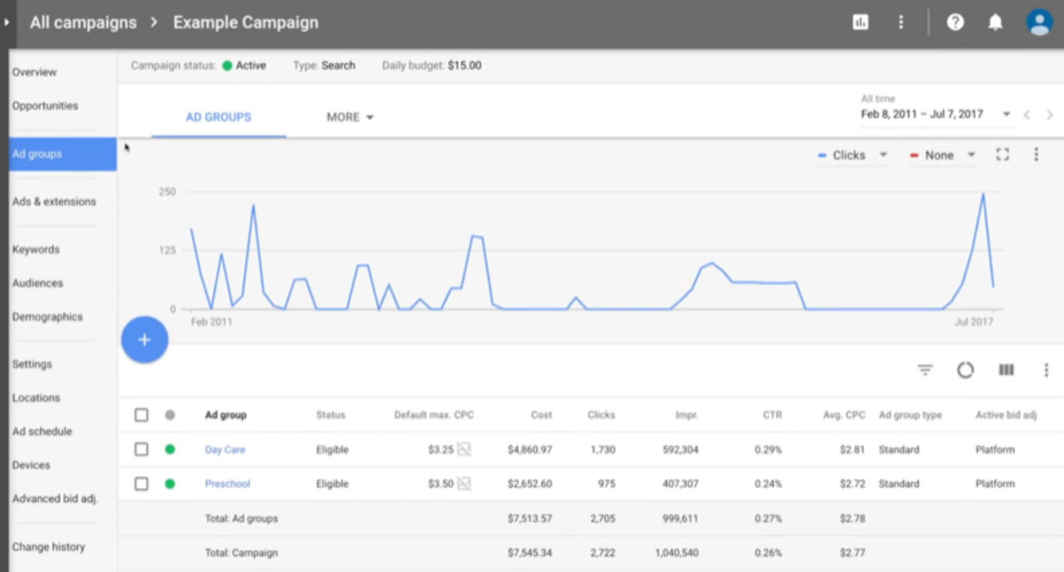Screen dimensions: 1064x572
Task: Click the header status gray dot
Action: click(x=170, y=415)
